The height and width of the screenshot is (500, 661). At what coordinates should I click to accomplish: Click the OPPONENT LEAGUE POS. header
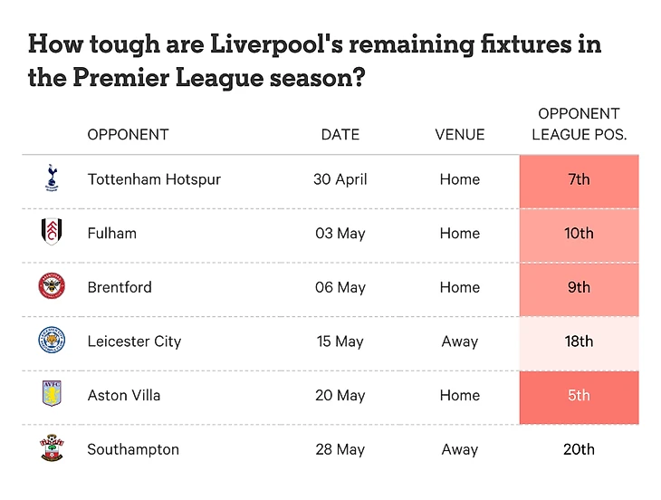click(x=580, y=124)
